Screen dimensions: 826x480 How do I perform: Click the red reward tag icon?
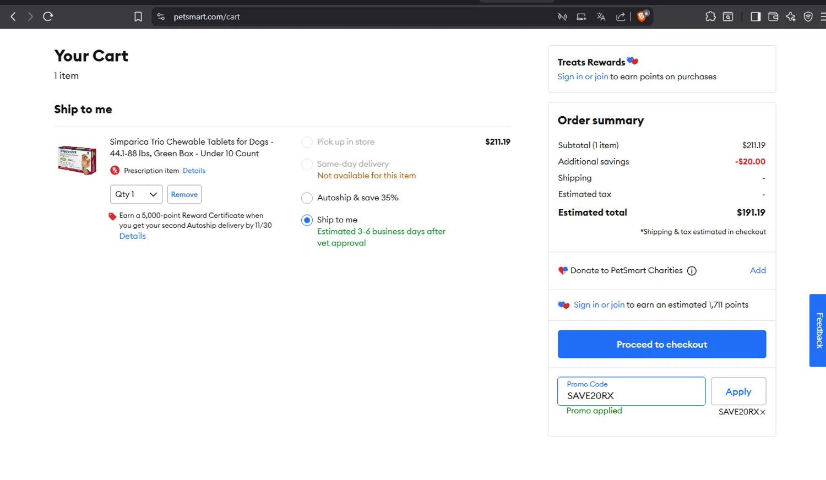tap(112, 216)
